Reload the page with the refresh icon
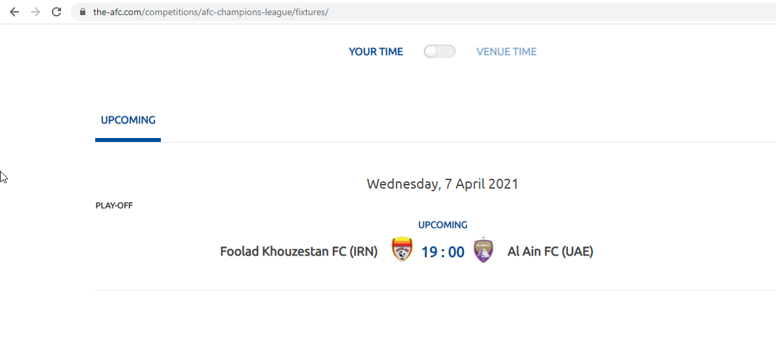776x347 pixels. click(x=56, y=12)
